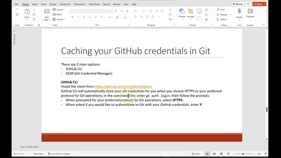Click the zoom slider handle
The height and width of the screenshot is (158, 281).
[x=243, y=154]
